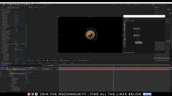Select the Roto Brush tool
Screen dimensions: 172x96
(30, 5)
